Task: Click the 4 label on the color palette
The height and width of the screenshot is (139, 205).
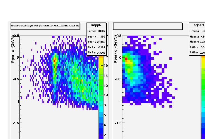Action: click(105, 125)
